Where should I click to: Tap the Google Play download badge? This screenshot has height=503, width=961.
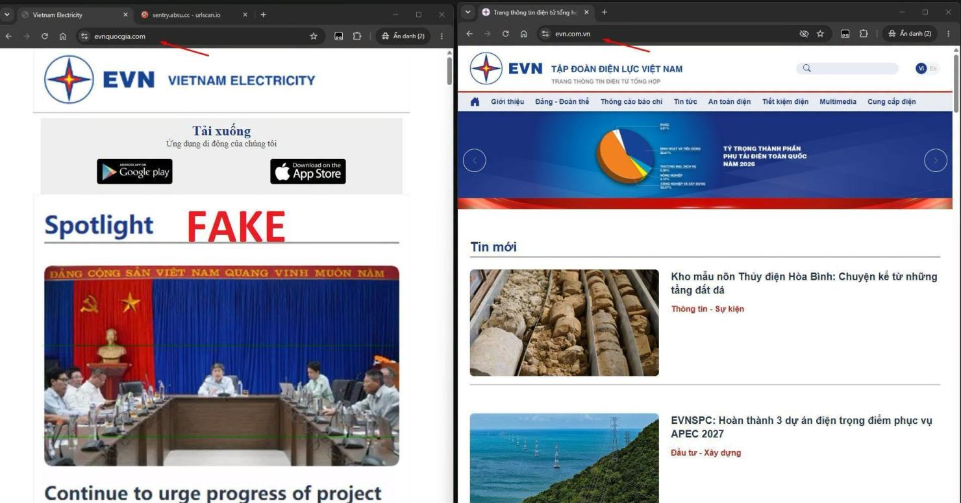point(134,172)
